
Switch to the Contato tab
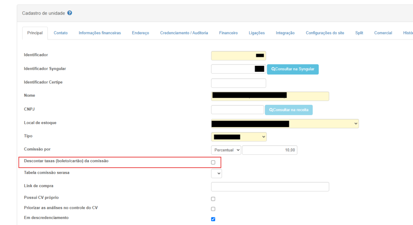coord(60,33)
